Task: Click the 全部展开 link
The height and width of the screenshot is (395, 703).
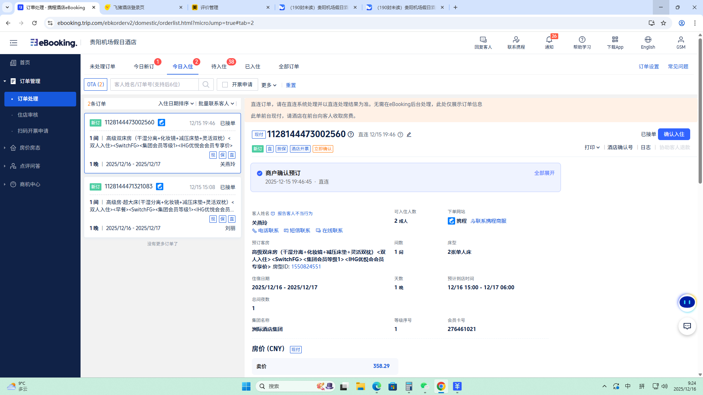Action: (x=544, y=173)
